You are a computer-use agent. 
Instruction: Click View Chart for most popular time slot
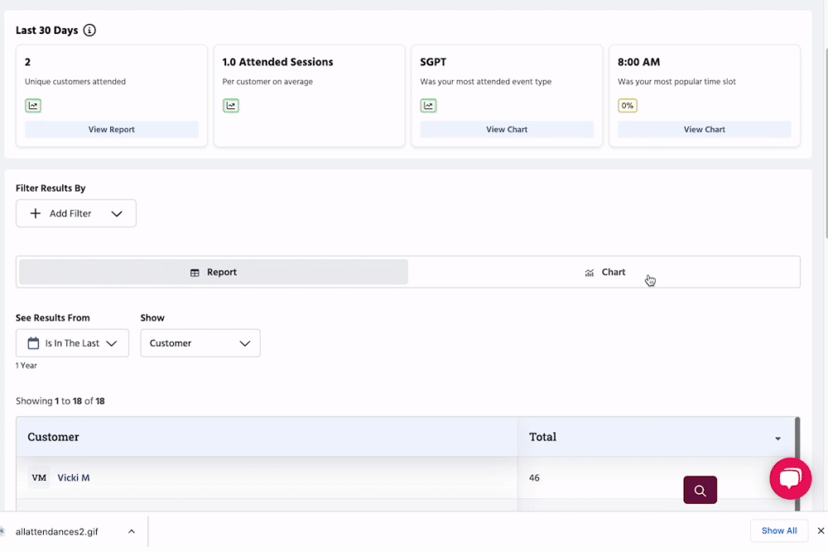[x=704, y=130]
